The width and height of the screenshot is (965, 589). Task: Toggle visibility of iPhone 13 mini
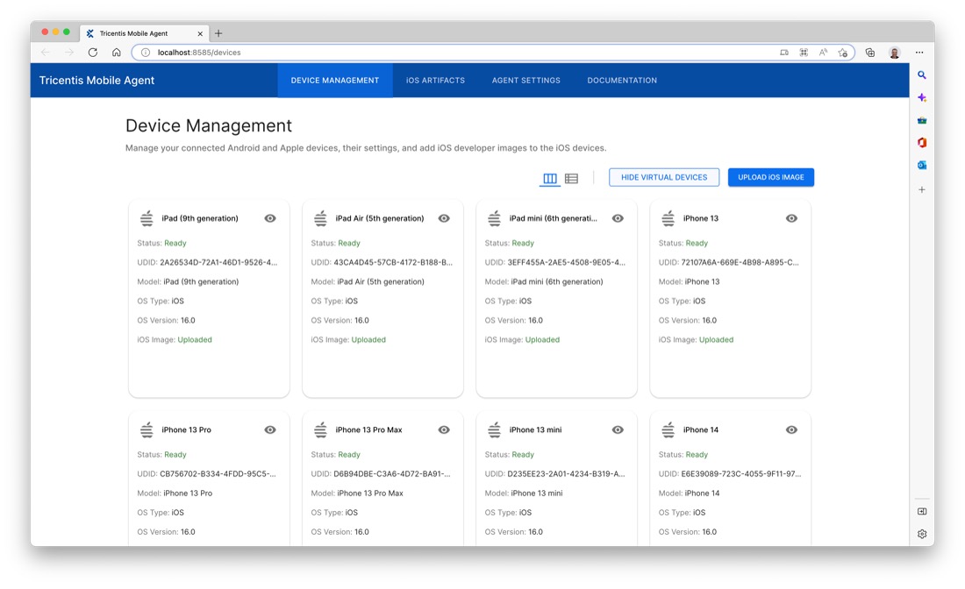click(618, 429)
